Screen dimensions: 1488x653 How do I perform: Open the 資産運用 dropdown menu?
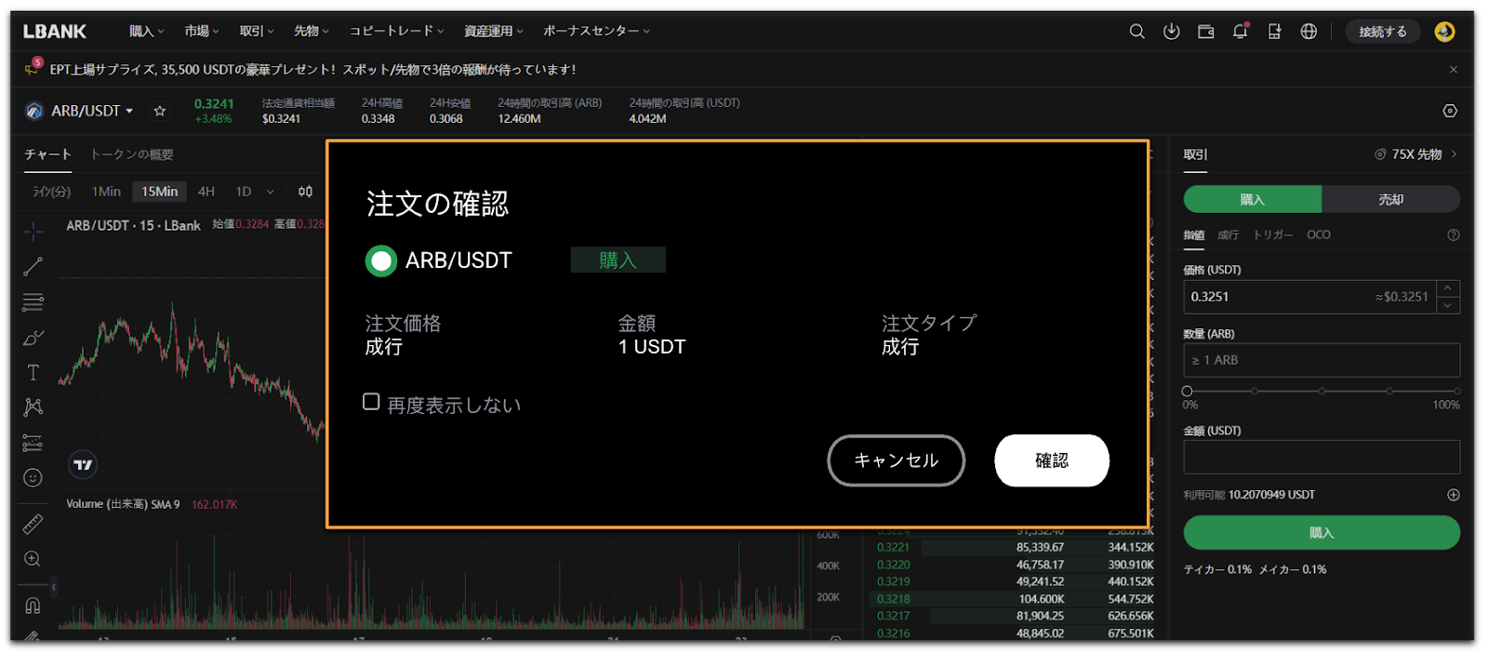tap(493, 32)
